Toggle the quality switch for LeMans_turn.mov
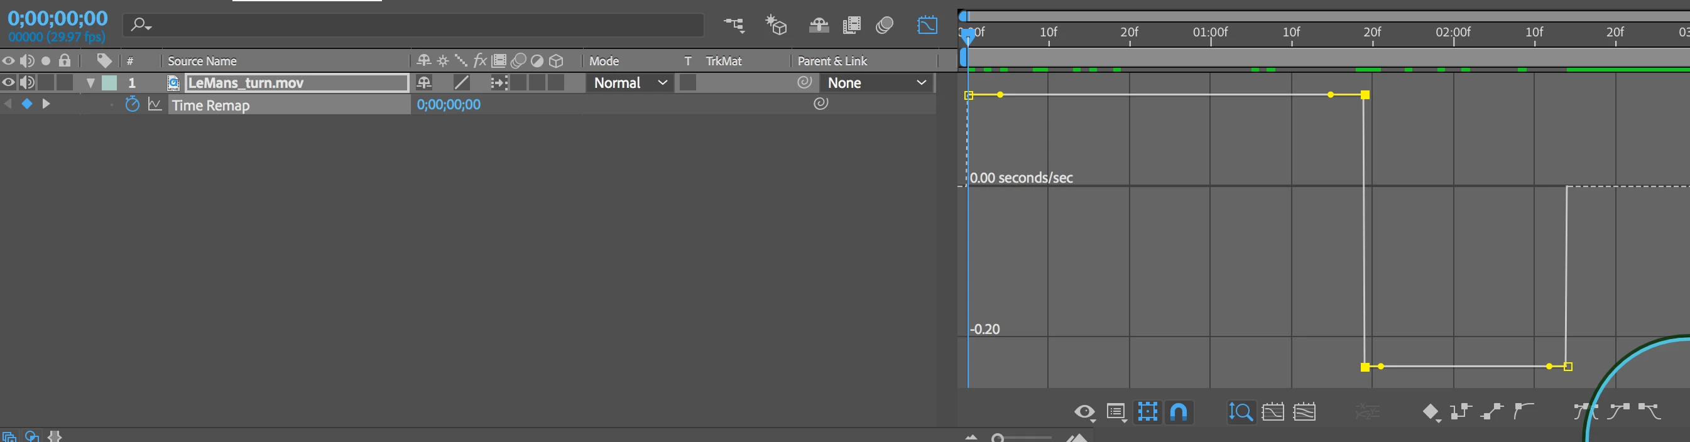The image size is (1690, 442). (x=462, y=83)
